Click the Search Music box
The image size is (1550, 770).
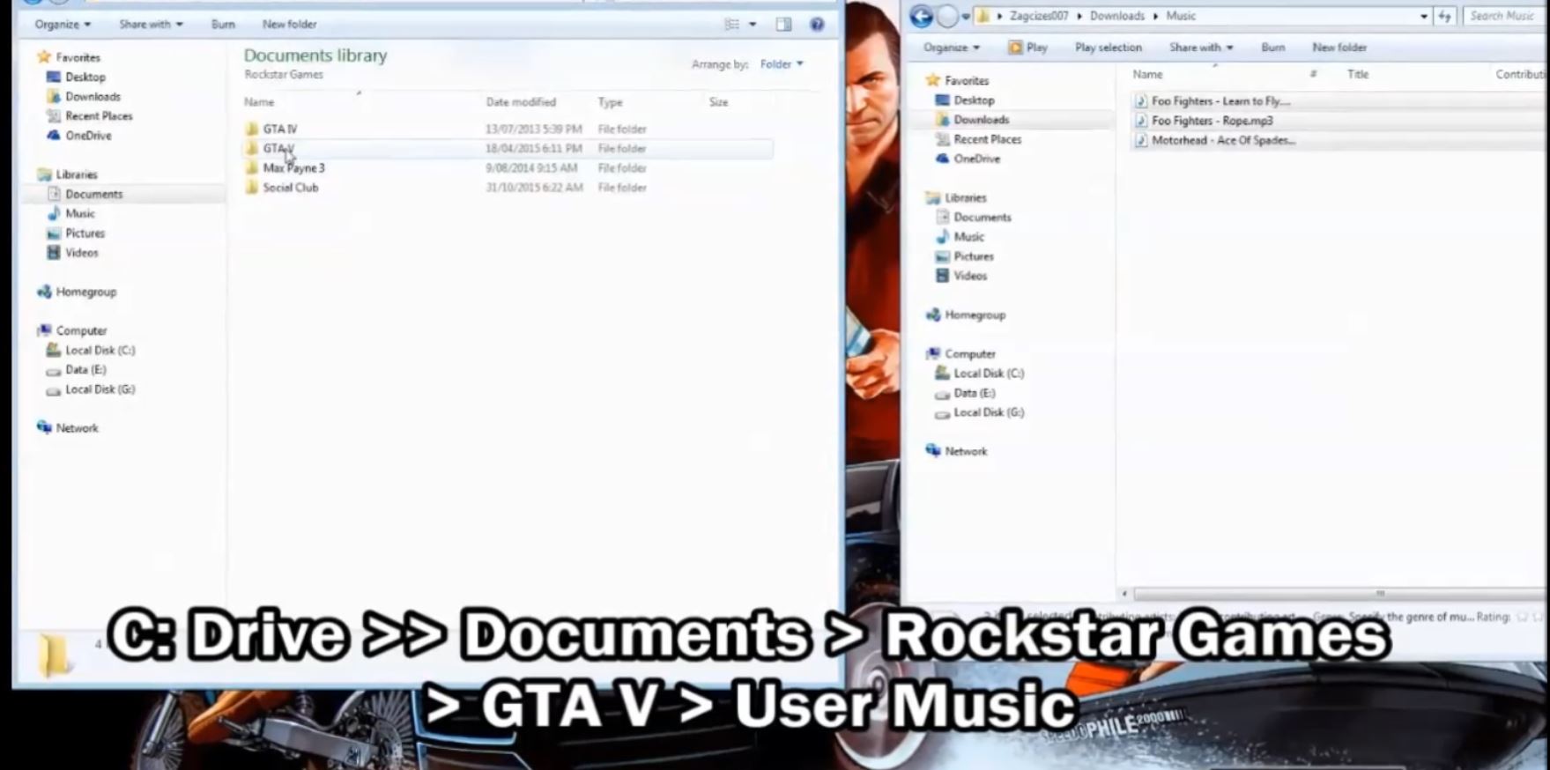(1503, 16)
